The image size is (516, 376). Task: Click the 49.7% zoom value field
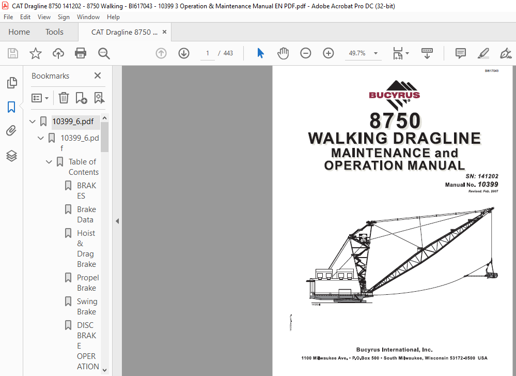[357, 53]
